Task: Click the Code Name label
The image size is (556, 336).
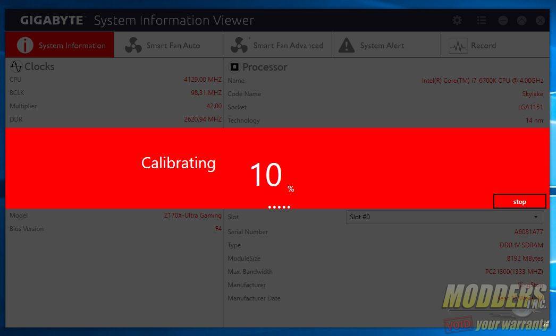Action: click(x=245, y=94)
